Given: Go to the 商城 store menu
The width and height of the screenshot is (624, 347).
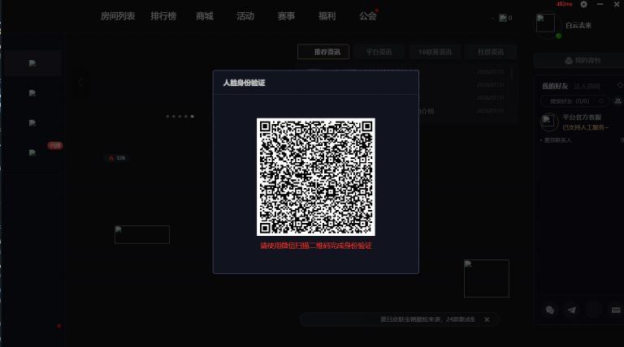Looking at the screenshot, I should click(205, 16).
